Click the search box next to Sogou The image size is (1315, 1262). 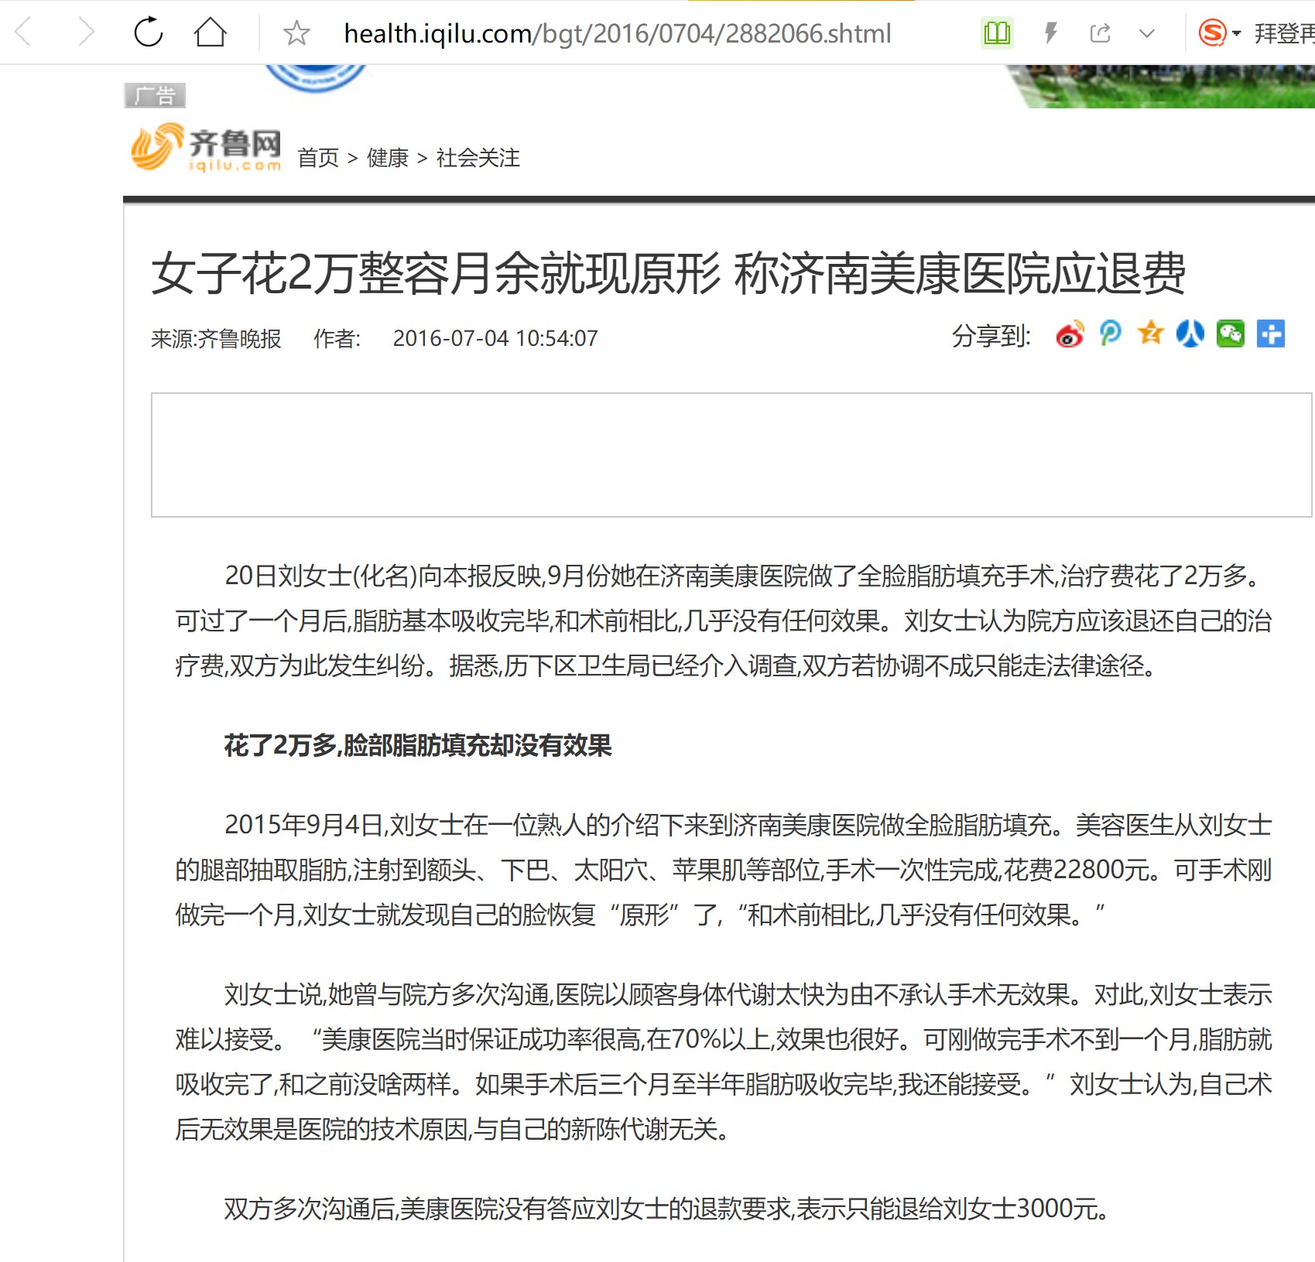[x=1284, y=33]
